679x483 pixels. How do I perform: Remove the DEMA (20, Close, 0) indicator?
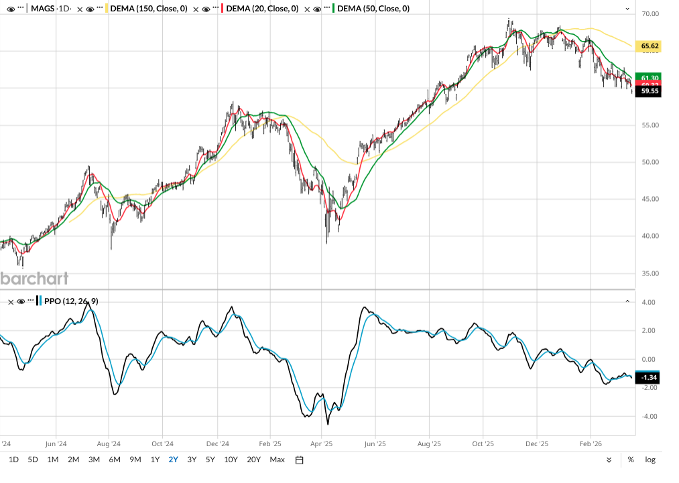(196, 9)
